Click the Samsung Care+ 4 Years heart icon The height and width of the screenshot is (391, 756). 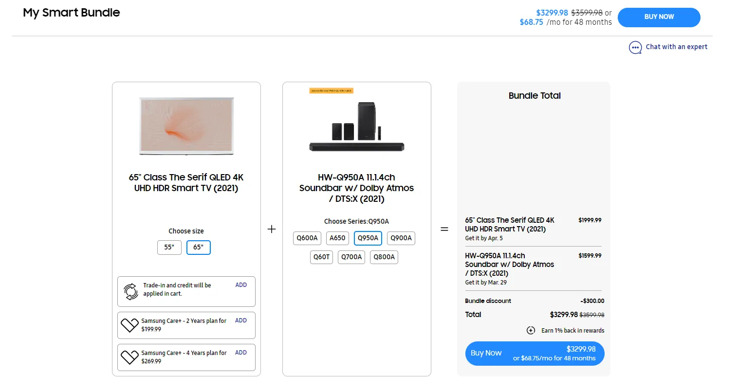click(x=129, y=357)
